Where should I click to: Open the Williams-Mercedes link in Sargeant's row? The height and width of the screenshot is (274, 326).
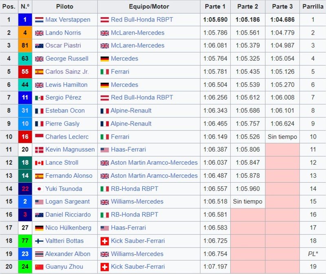point(137,201)
